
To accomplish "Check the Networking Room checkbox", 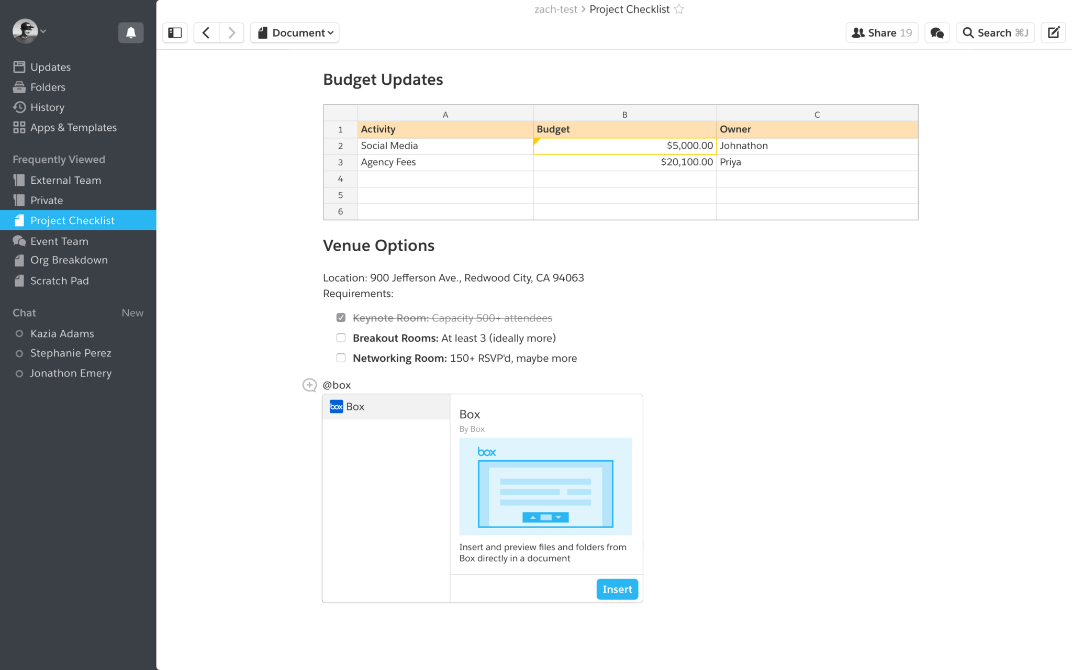I will [341, 358].
